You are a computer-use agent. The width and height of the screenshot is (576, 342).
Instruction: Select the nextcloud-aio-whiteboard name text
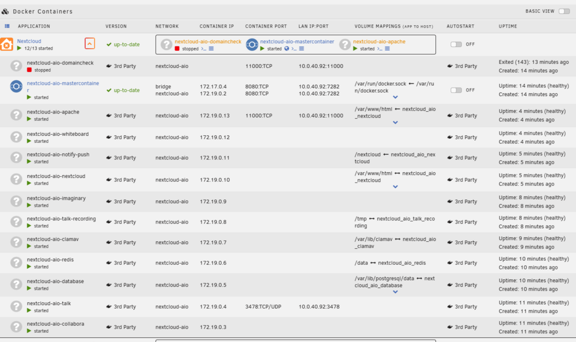click(58, 134)
